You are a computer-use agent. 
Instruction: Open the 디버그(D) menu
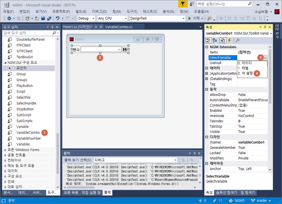[99, 12]
